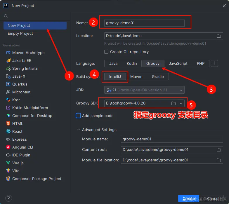Click the Quarkus generator icon
Image resolution: width=229 pixels, height=204 pixels.
coord(8,84)
